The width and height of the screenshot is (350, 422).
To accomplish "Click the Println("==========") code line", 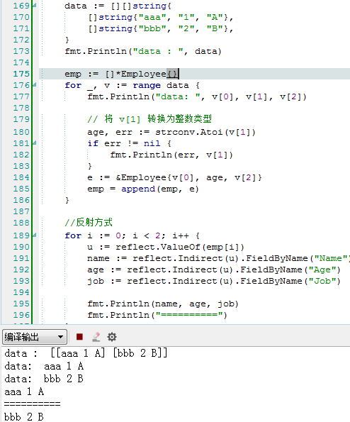I will pos(157,315).
